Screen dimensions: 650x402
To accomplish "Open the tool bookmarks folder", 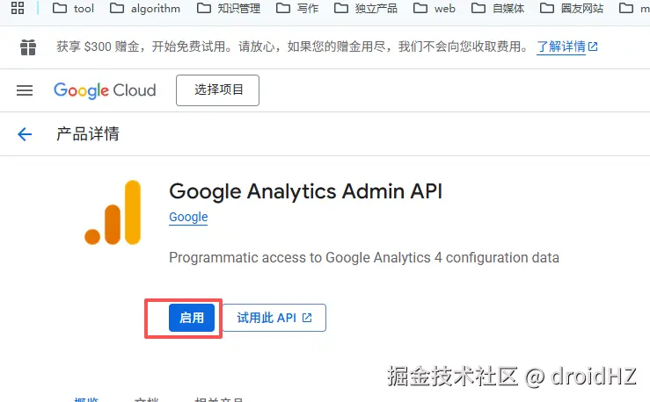I will point(73,8).
